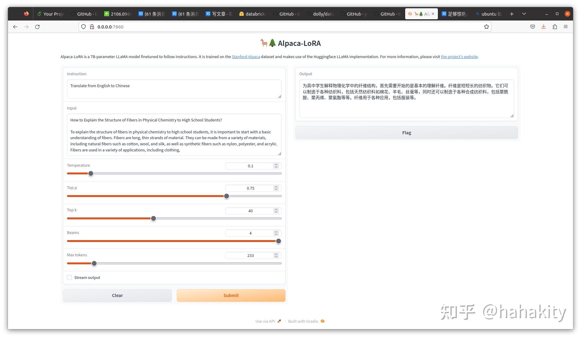Viewport: 581px width, 338px height.
Task: Click the Clear button
Action: [x=117, y=295]
